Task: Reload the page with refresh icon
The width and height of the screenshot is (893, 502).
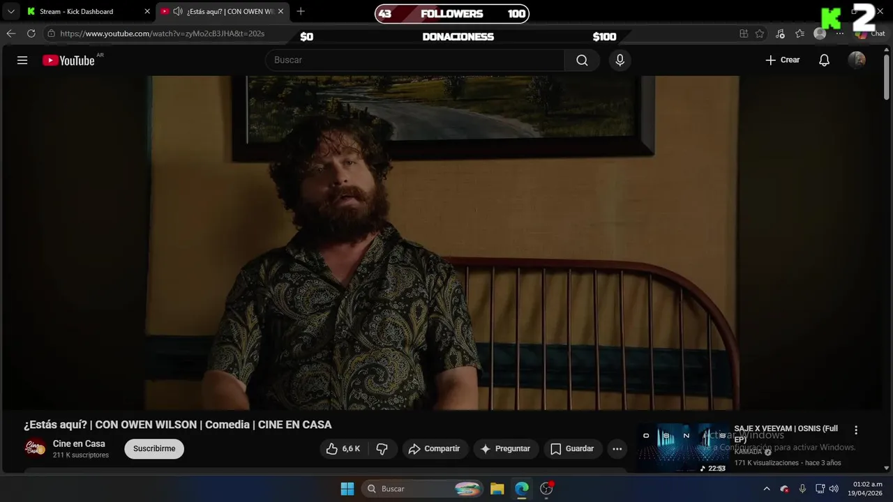Action: [31, 33]
